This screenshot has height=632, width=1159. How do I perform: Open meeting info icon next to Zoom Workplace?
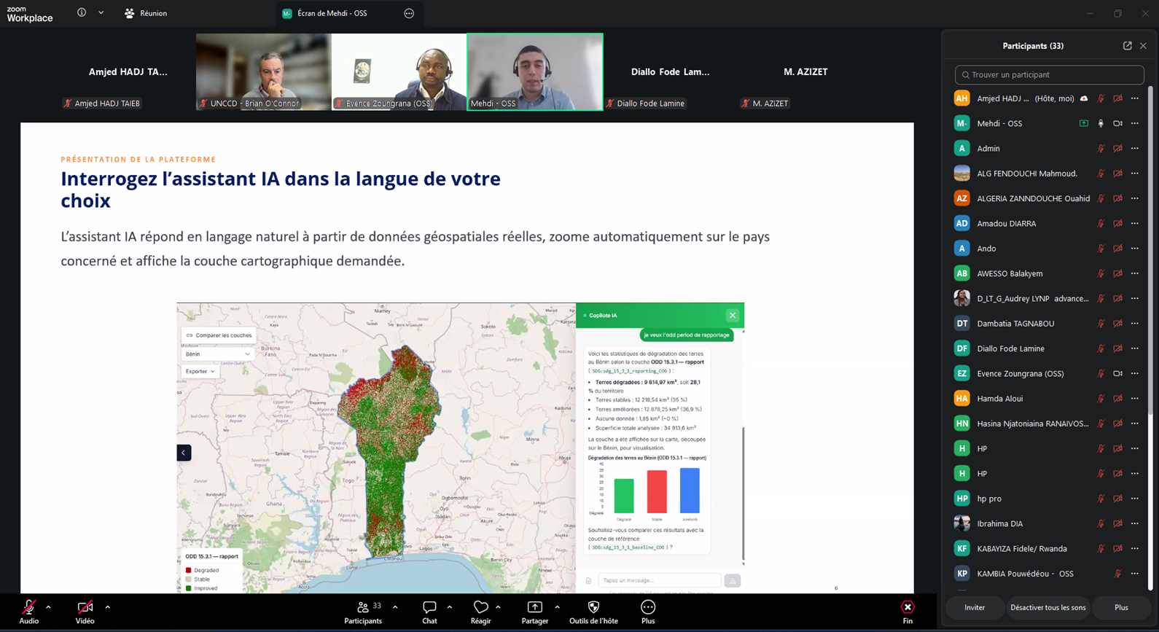[x=82, y=12]
